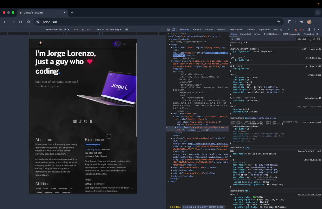Viewport: 322px width, 209px height.
Task: Collapse the div id blurred-bg node
Action: click(x=172, y=114)
